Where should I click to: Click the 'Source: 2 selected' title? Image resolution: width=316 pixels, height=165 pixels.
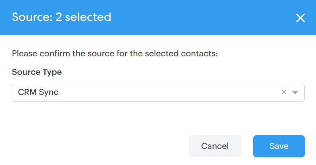tap(62, 17)
